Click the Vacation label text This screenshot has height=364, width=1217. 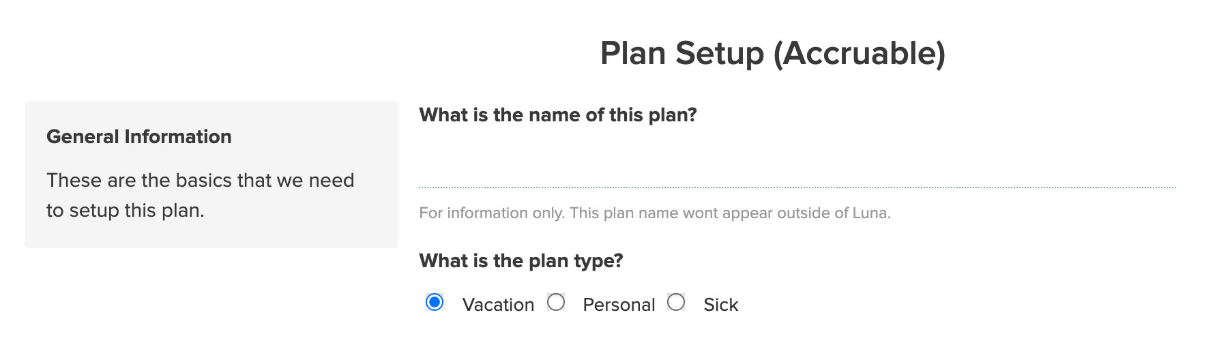(498, 305)
